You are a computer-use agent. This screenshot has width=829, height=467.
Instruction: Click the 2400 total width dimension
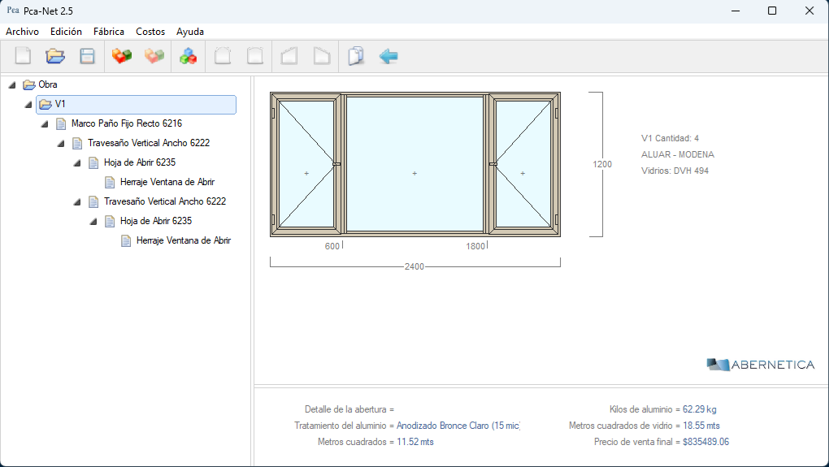pyautogui.click(x=414, y=266)
